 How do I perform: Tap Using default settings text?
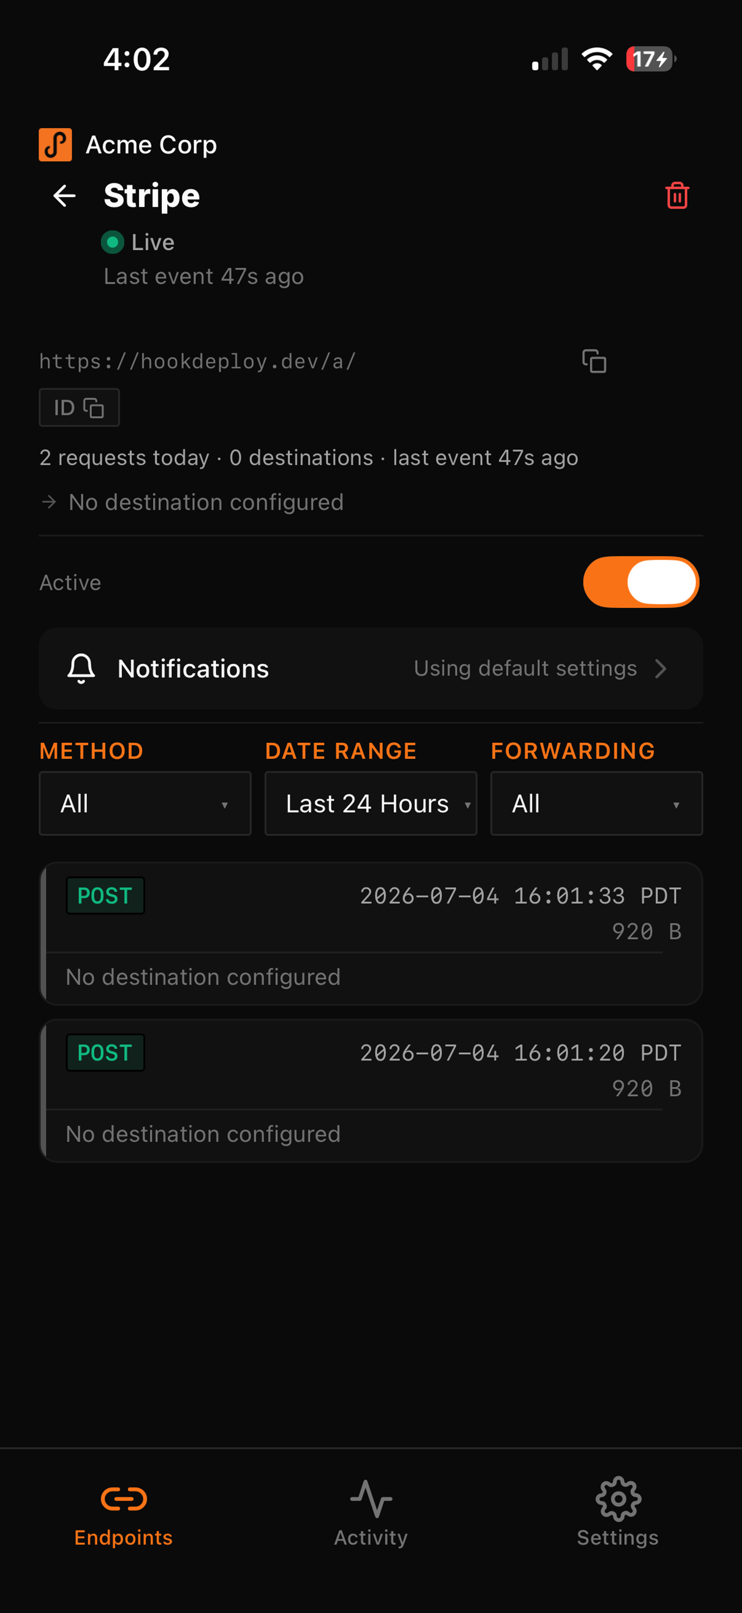pos(525,668)
